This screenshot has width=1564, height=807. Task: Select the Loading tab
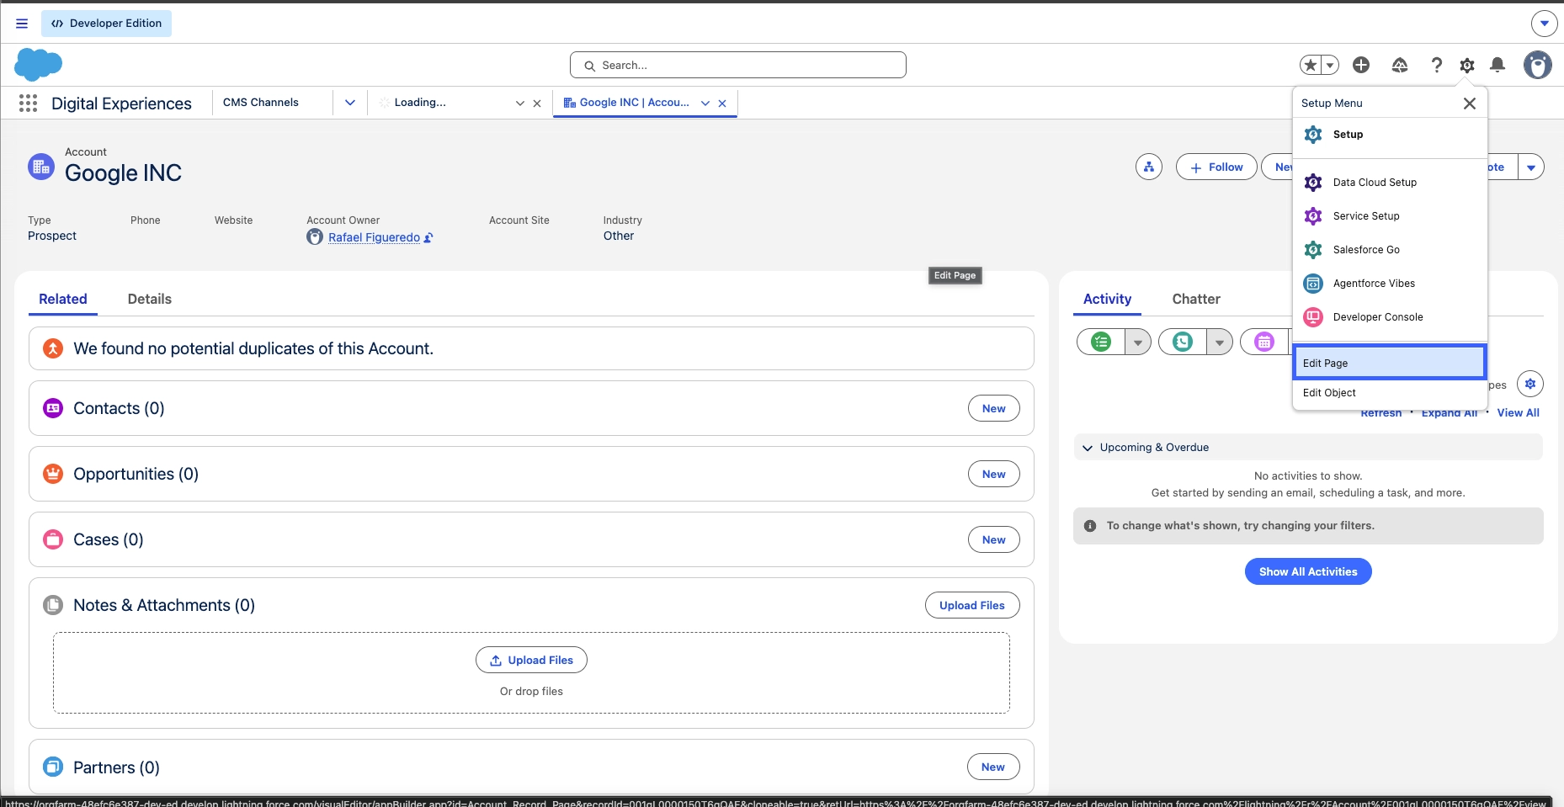[x=420, y=103]
